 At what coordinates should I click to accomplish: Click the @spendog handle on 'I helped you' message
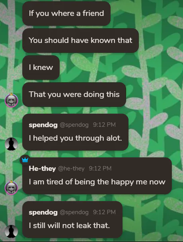(74, 125)
